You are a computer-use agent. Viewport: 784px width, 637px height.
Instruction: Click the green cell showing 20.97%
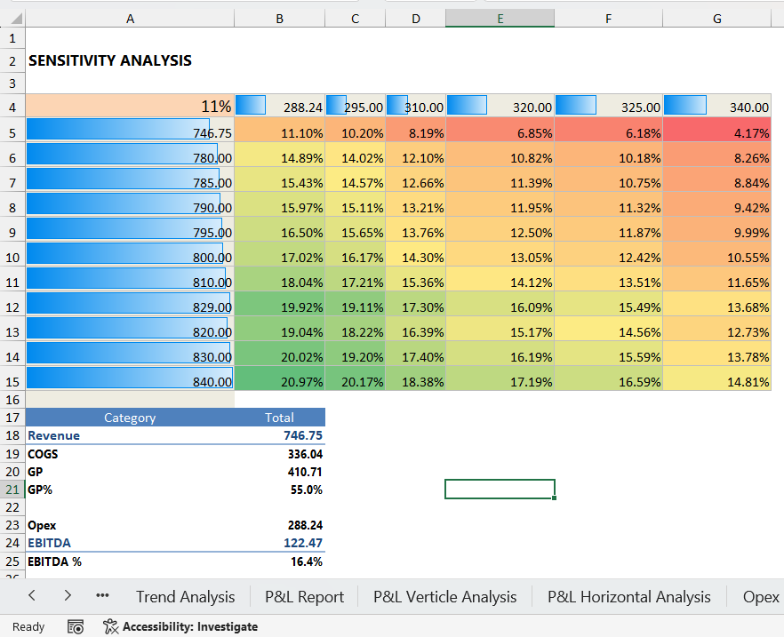[x=280, y=381]
